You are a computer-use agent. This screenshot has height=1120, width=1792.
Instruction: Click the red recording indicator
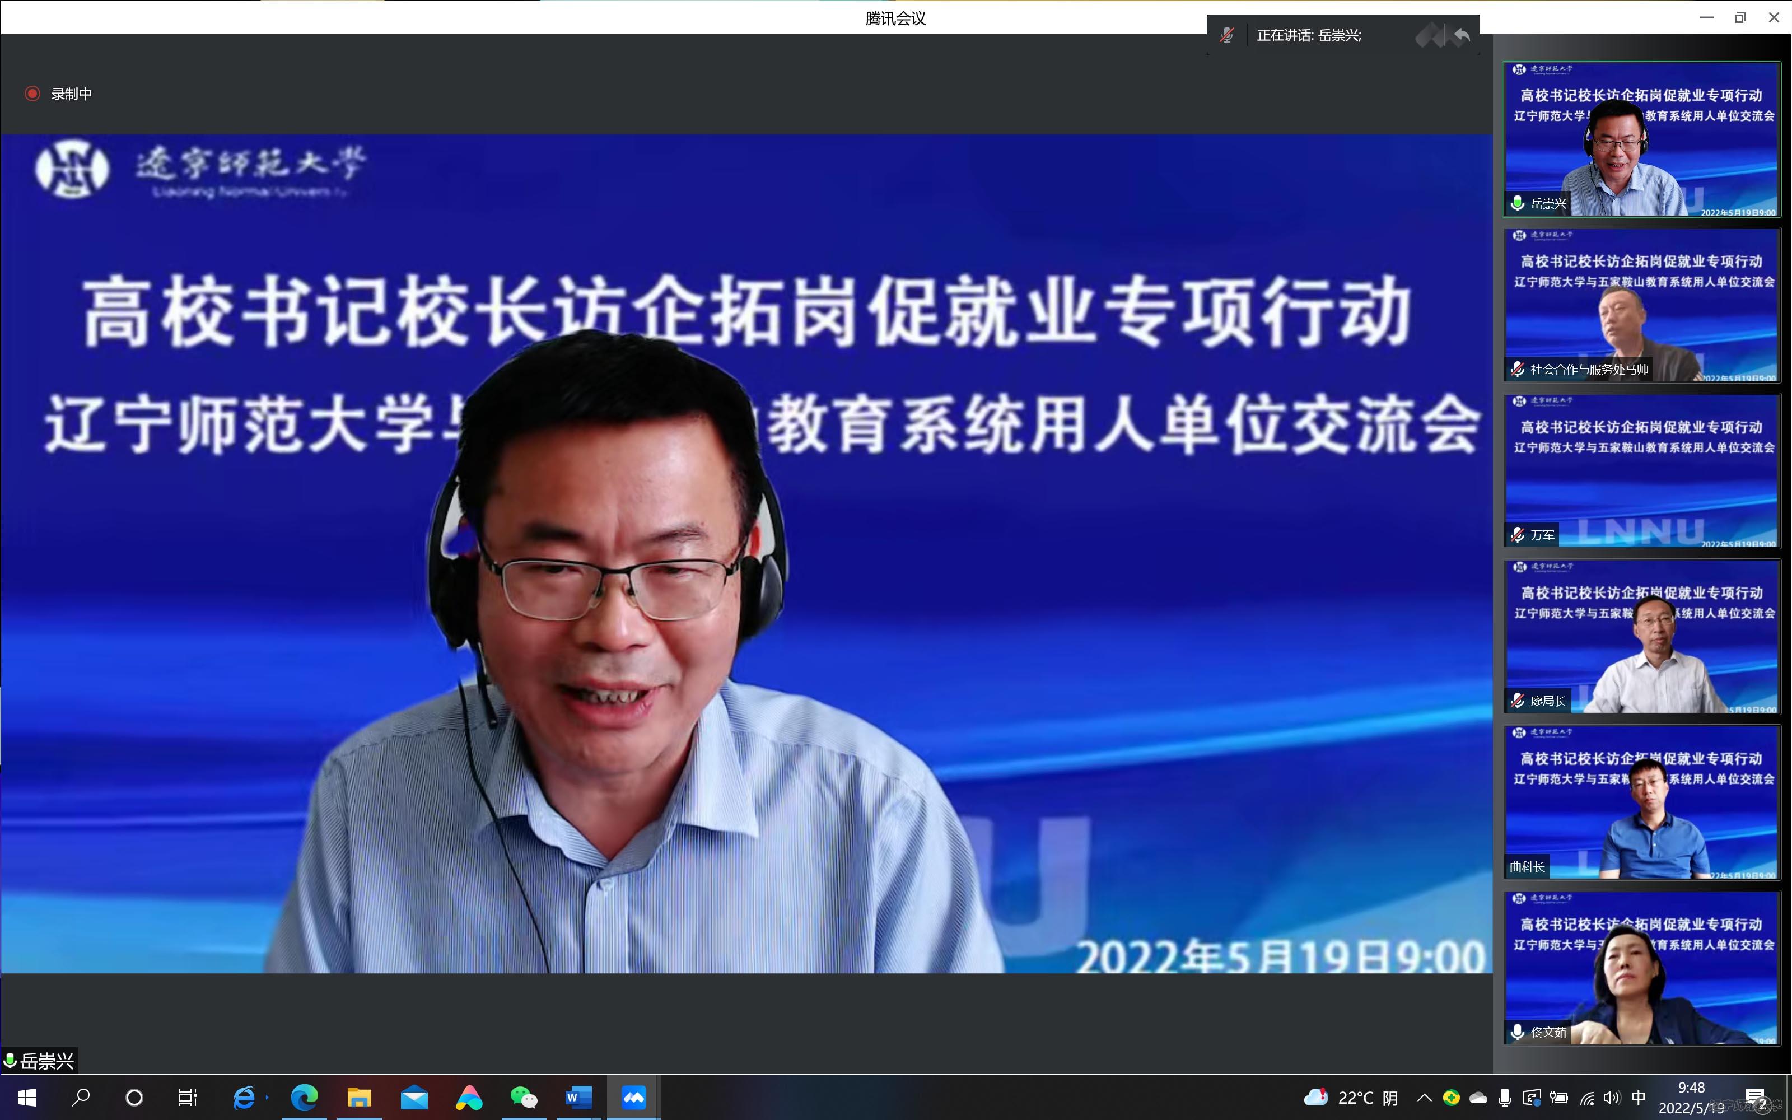[x=32, y=94]
